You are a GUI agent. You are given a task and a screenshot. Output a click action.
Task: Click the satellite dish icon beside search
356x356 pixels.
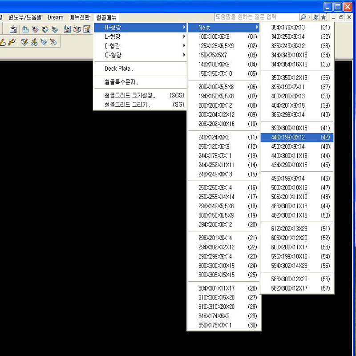click(316, 17)
